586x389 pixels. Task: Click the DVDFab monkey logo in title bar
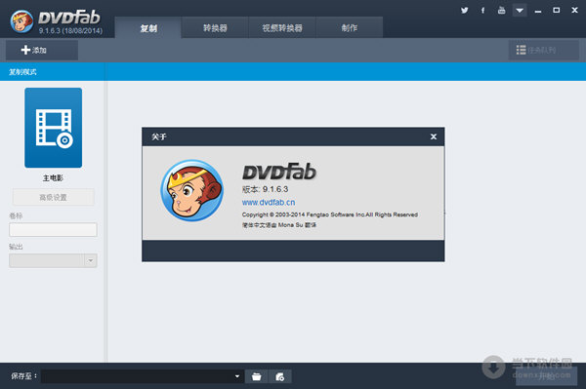point(21,21)
